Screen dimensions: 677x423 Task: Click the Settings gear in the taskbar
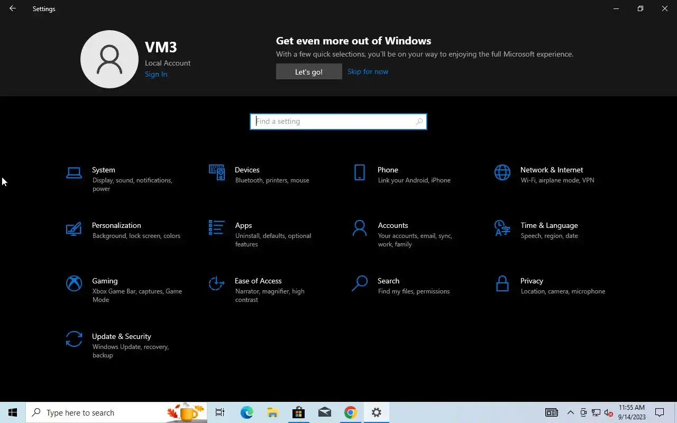tap(376, 412)
